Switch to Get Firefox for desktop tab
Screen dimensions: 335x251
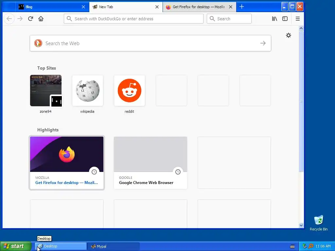tap(199, 7)
